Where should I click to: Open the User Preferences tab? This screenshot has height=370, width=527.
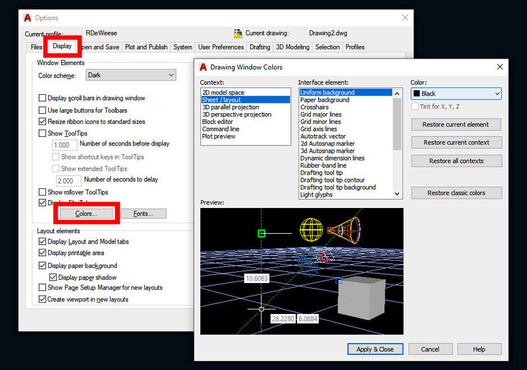pos(221,47)
